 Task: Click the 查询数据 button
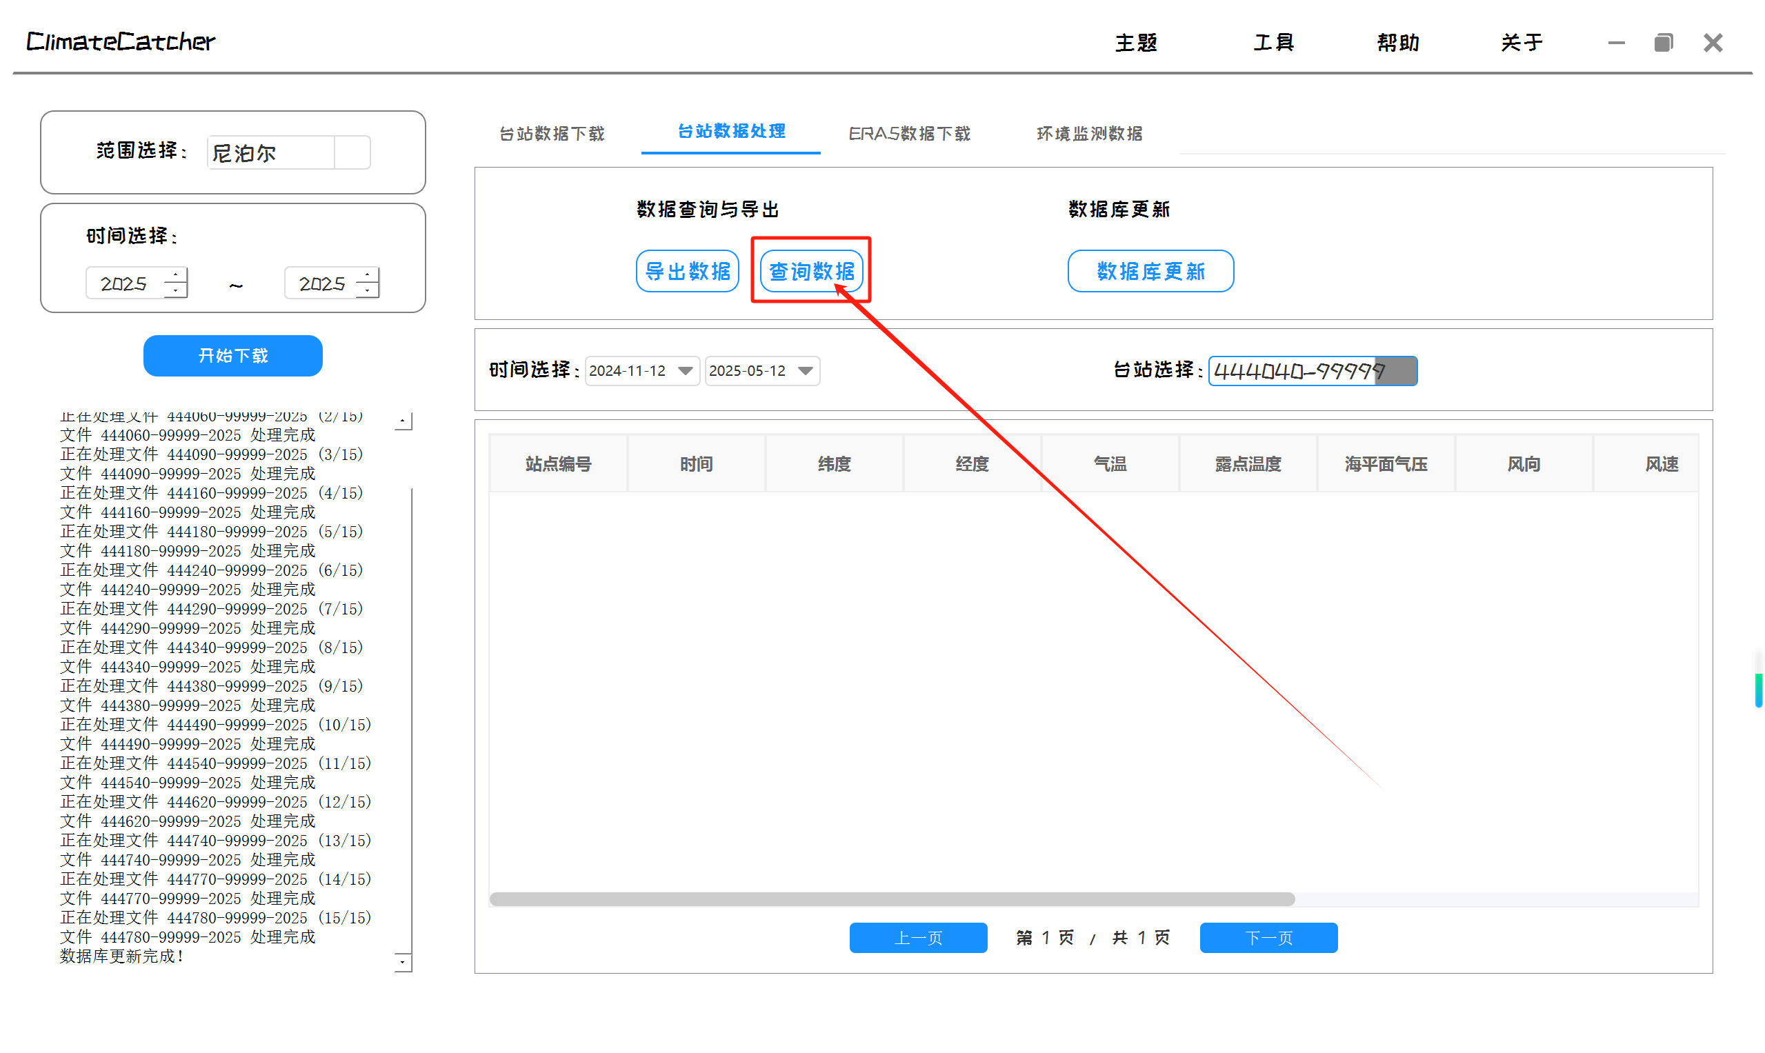[811, 271]
